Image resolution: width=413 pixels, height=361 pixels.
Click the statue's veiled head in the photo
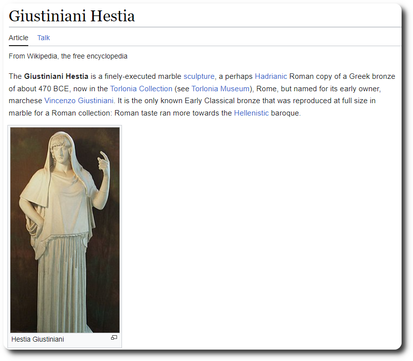pyautogui.click(x=59, y=149)
